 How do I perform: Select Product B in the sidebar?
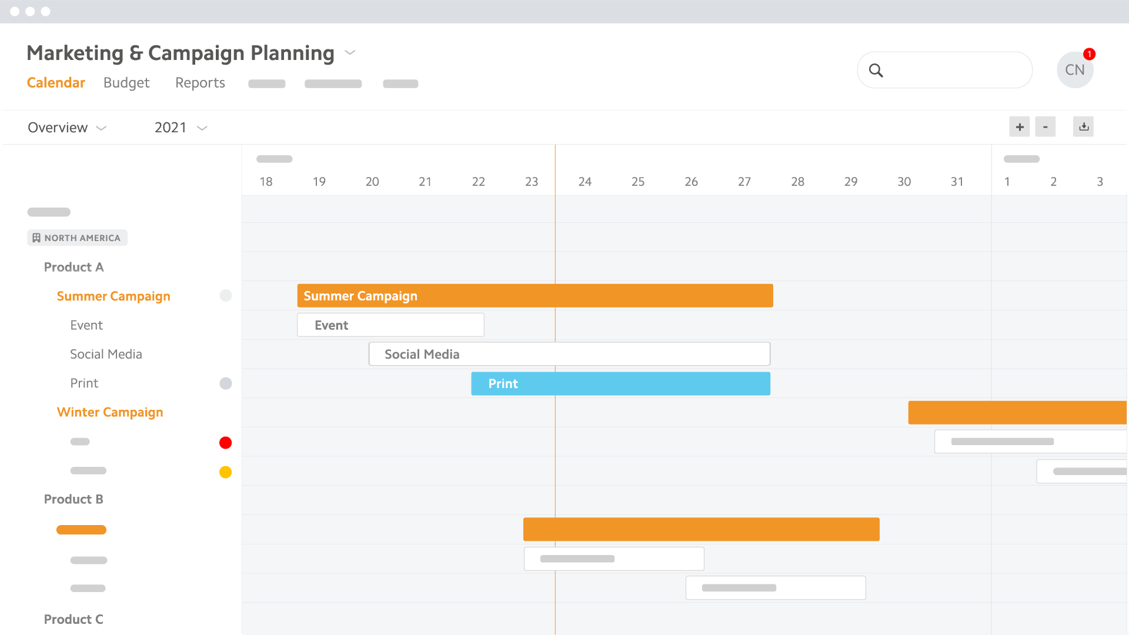pyautogui.click(x=74, y=499)
